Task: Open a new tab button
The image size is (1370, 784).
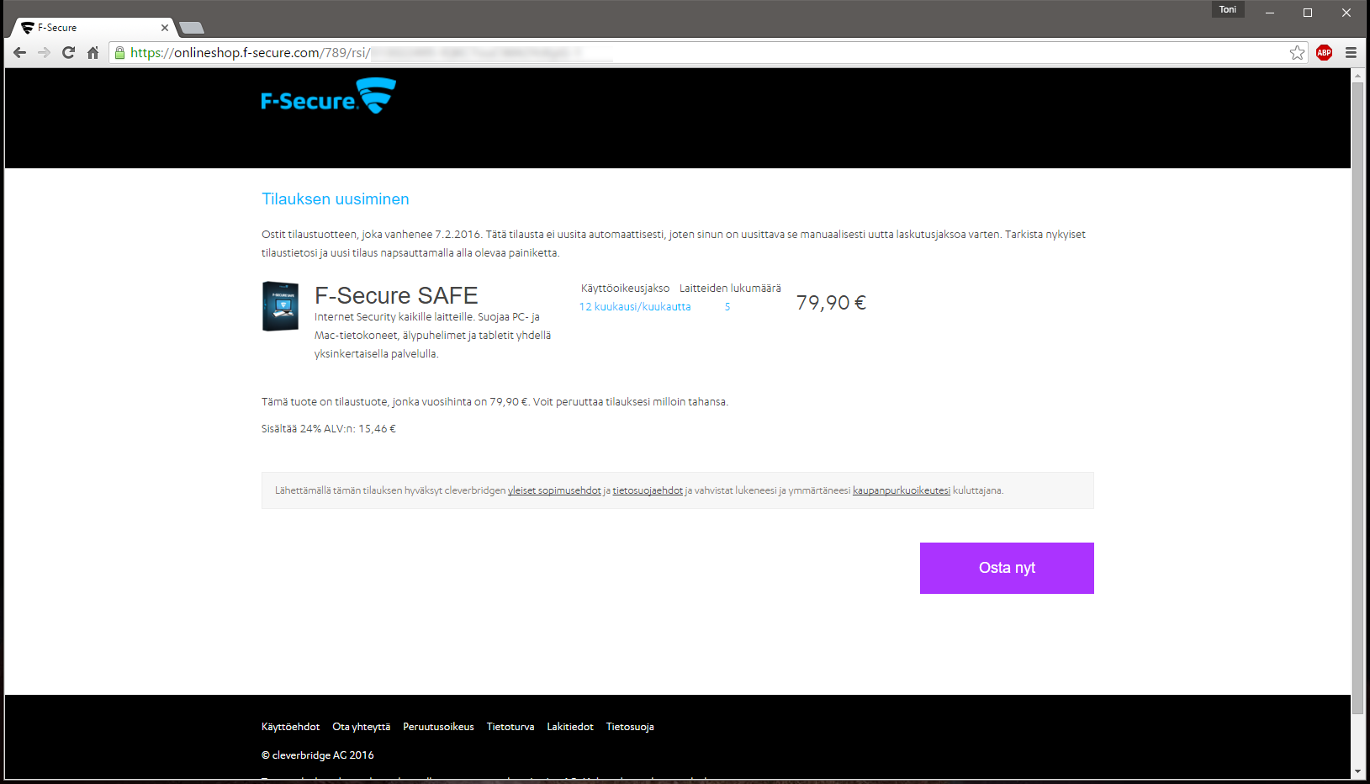Action: point(192,28)
